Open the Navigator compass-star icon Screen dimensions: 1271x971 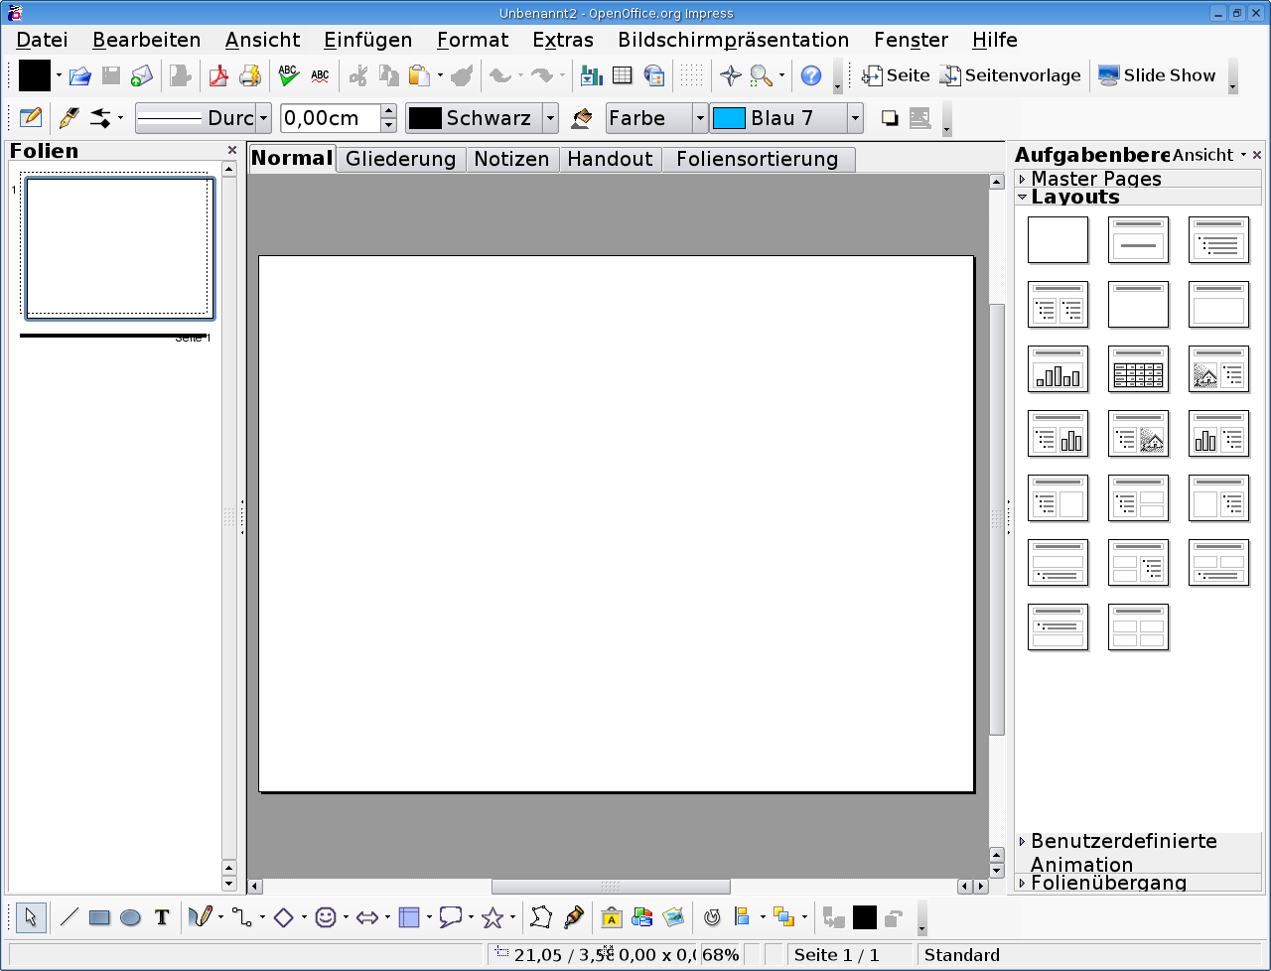731,75
